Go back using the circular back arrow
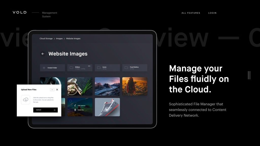Viewport: 260px width, 146px height. [x=43, y=54]
